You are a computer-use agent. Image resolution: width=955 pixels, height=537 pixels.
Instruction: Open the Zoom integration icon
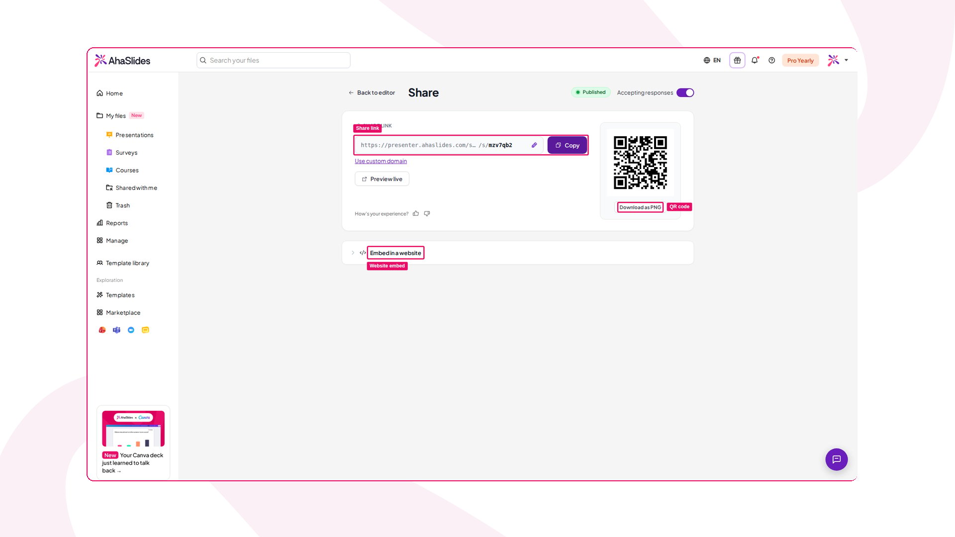click(x=131, y=330)
